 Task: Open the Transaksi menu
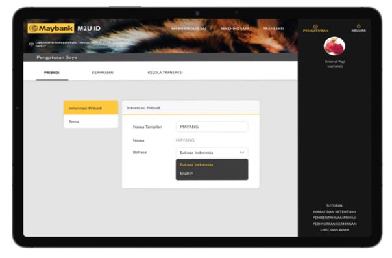273,29
